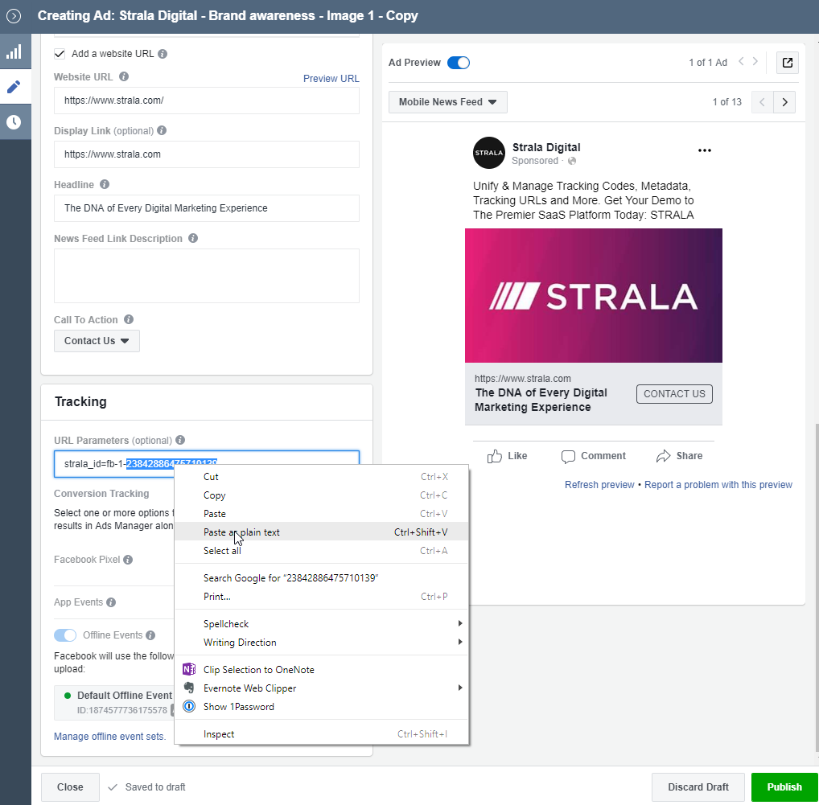Search Google for the selected ID

click(x=322, y=578)
